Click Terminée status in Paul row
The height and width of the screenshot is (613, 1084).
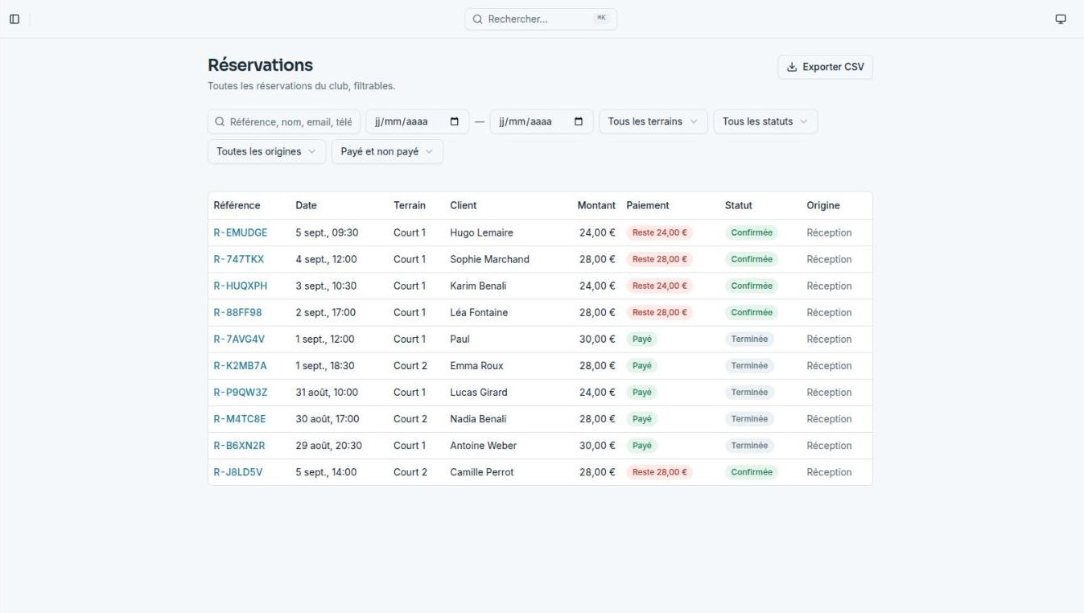tap(749, 339)
